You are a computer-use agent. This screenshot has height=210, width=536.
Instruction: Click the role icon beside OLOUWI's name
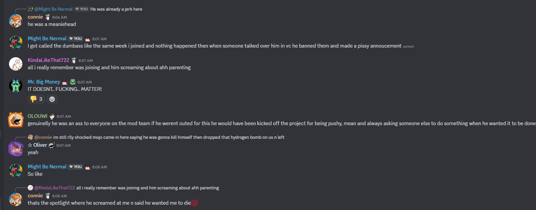(52, 116)
